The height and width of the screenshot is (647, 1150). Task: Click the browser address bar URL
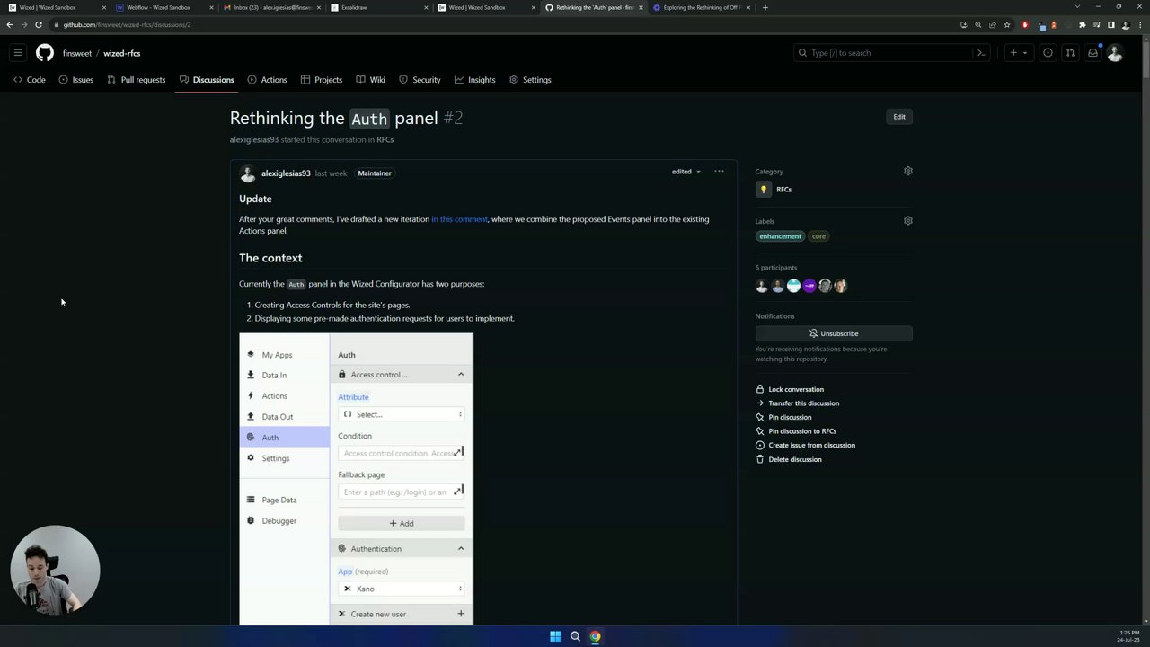pyautogui.click(x=127, y=24)
